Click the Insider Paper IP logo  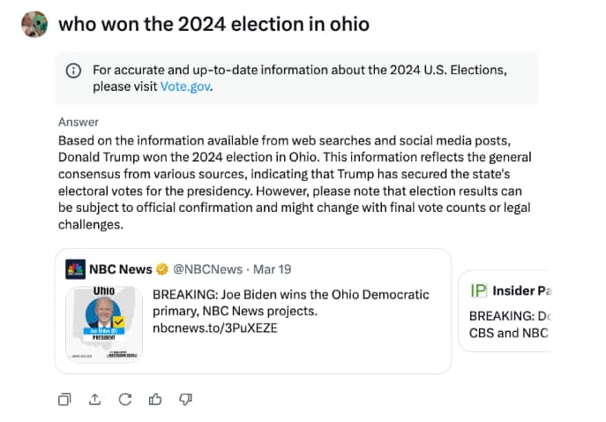pyautogui.click(x=479, y=290)
